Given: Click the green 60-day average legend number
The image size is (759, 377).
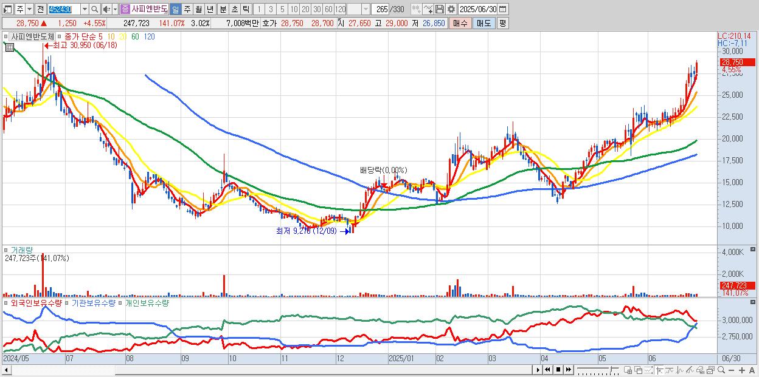Looking at the screenshot, I should tap(134, 36).
